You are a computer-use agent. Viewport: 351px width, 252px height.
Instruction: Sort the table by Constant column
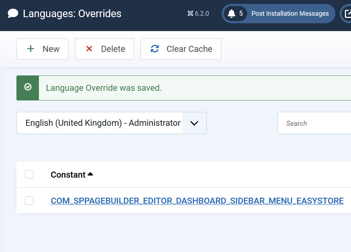72,174
